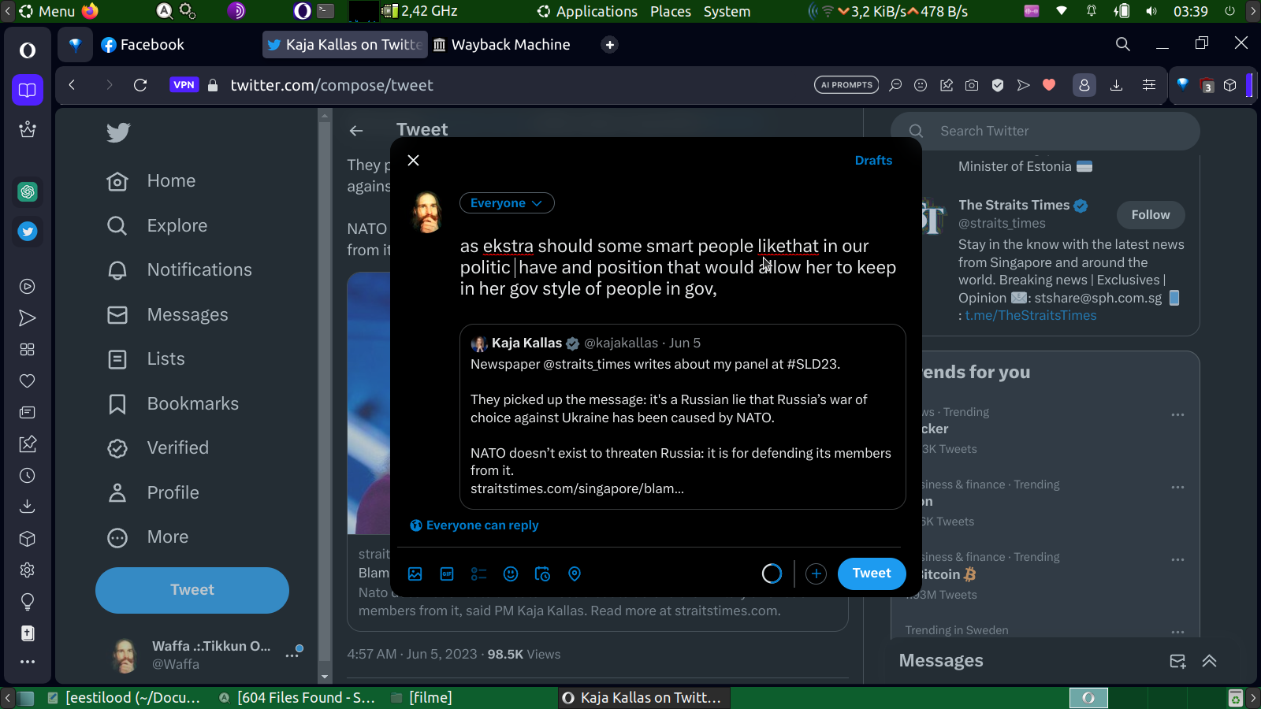
Task: Select the Kaja Kallas on Twitter tab
Action: coord(345,45)
